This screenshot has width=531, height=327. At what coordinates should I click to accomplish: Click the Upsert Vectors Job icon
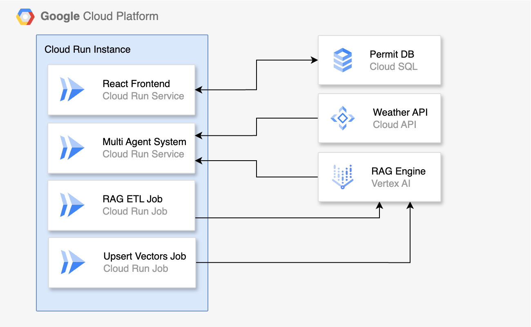[x=74, y=262]
